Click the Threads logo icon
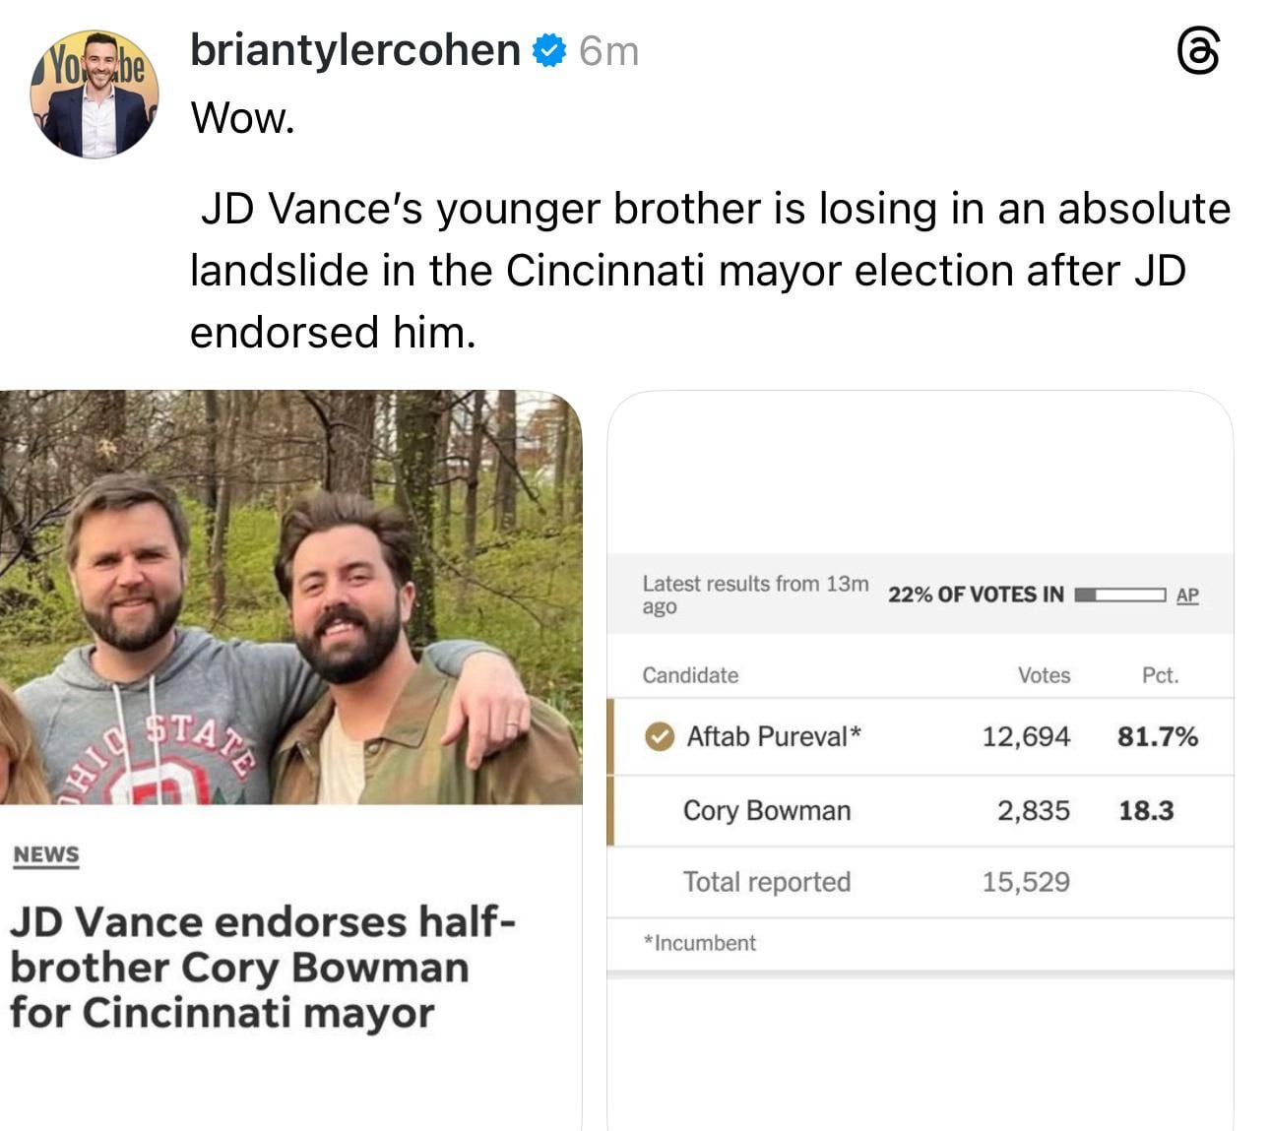This screenshot has width=1270, height=1131. pyautogui.click(x=1198, y=51)
